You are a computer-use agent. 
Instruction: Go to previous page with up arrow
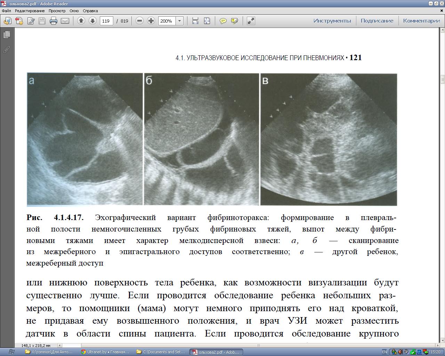[x=81, y=21]
